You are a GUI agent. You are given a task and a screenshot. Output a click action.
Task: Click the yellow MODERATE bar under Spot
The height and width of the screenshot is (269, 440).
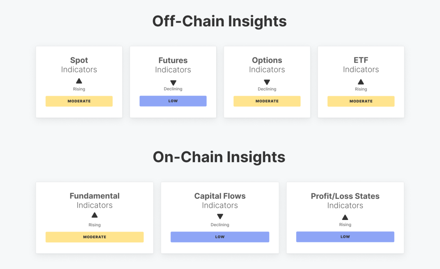(x=79, y=101)
